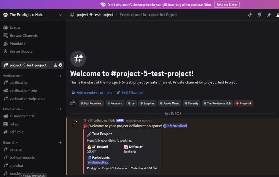The width and height of the screenshot is (279, 177).
Task: Click Server Boosts icon
Action: (6, 51)
